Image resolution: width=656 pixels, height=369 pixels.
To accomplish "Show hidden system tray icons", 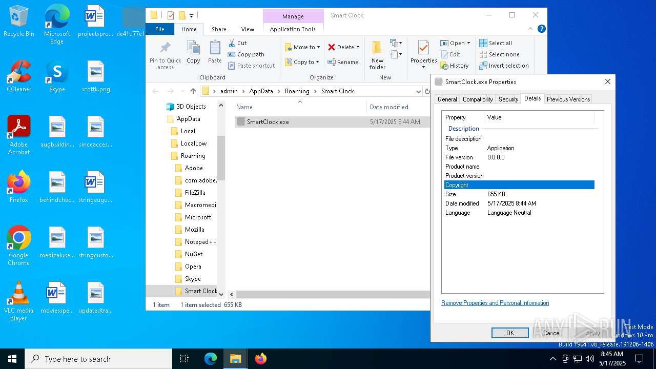I will point(552,359).
